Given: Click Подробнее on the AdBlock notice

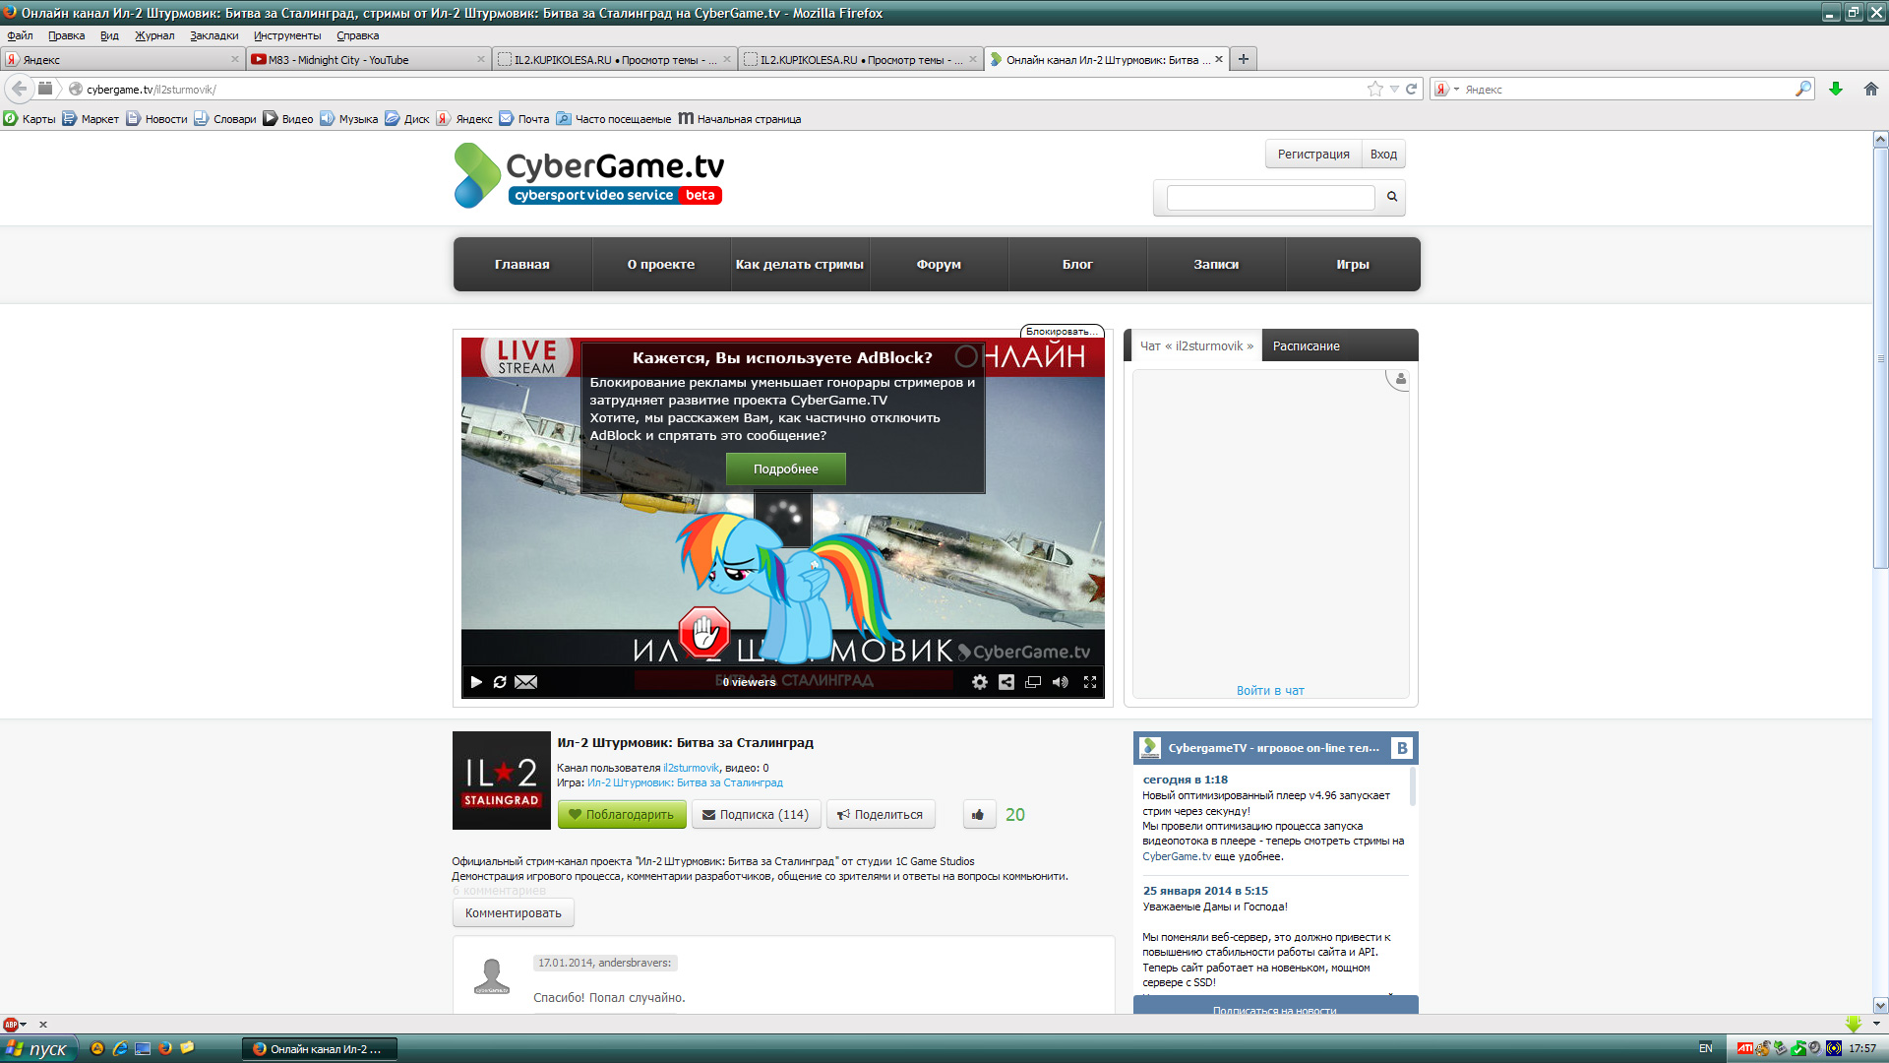Looking at the screenshot, I should pos(786,469).
